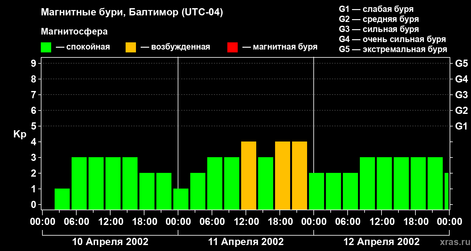This screenshot has height=251, width=471.
Task: Click the '— возбужденная' legend label
Action: (175, 47)
